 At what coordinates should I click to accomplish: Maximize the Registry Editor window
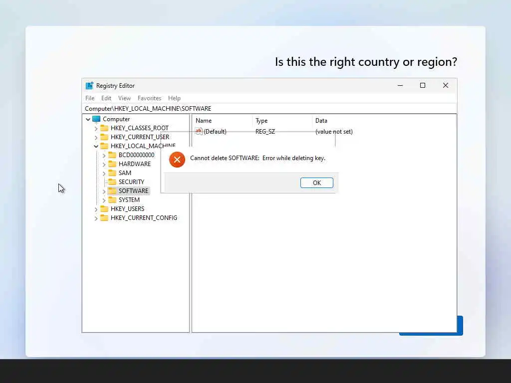pos(423,85)
